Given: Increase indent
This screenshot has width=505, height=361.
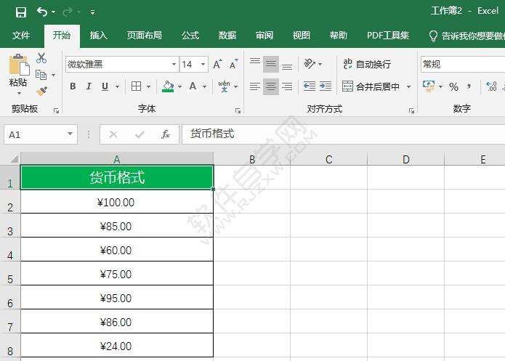Looking at the screenshot, I should (x=326, y=86).
